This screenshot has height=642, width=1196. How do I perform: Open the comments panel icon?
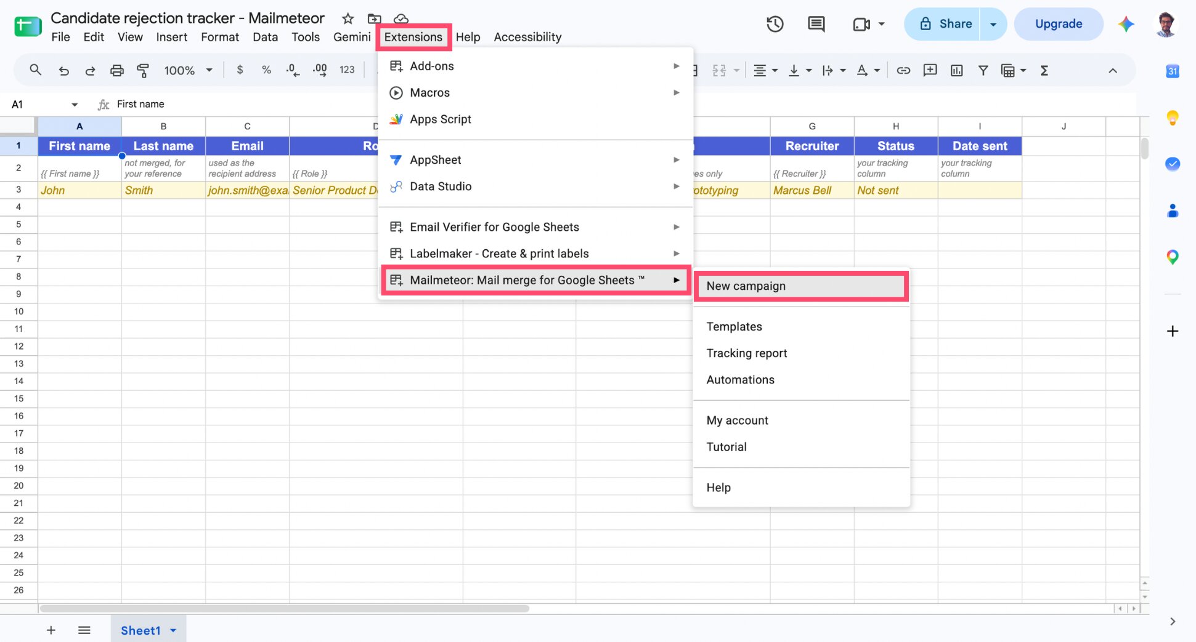816,24
